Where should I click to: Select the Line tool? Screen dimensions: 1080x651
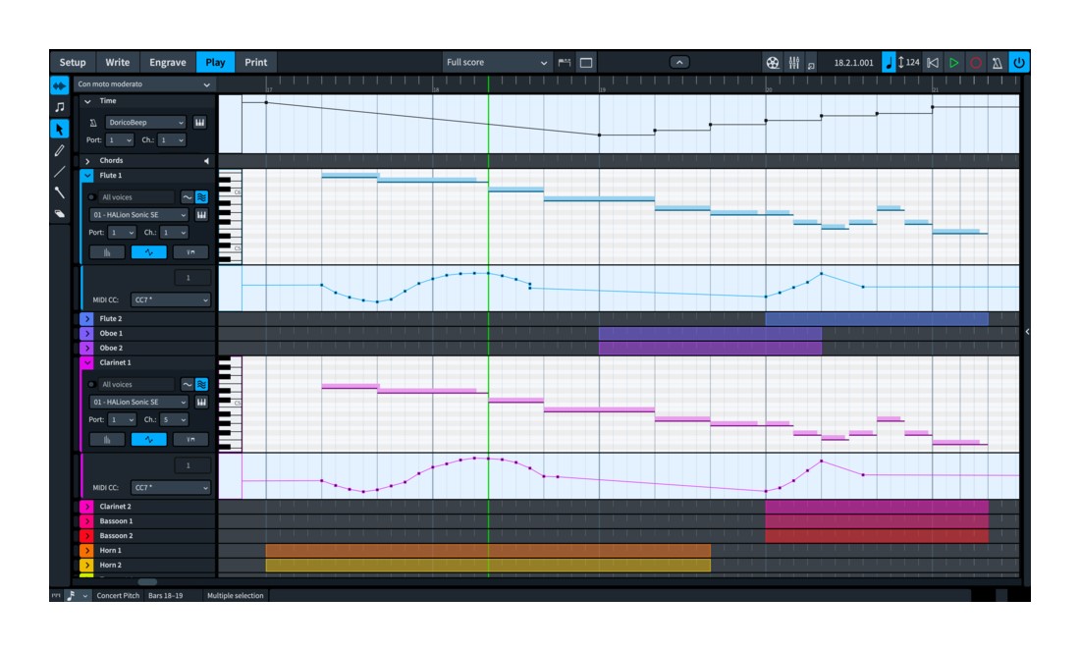(x=60, y=172)
